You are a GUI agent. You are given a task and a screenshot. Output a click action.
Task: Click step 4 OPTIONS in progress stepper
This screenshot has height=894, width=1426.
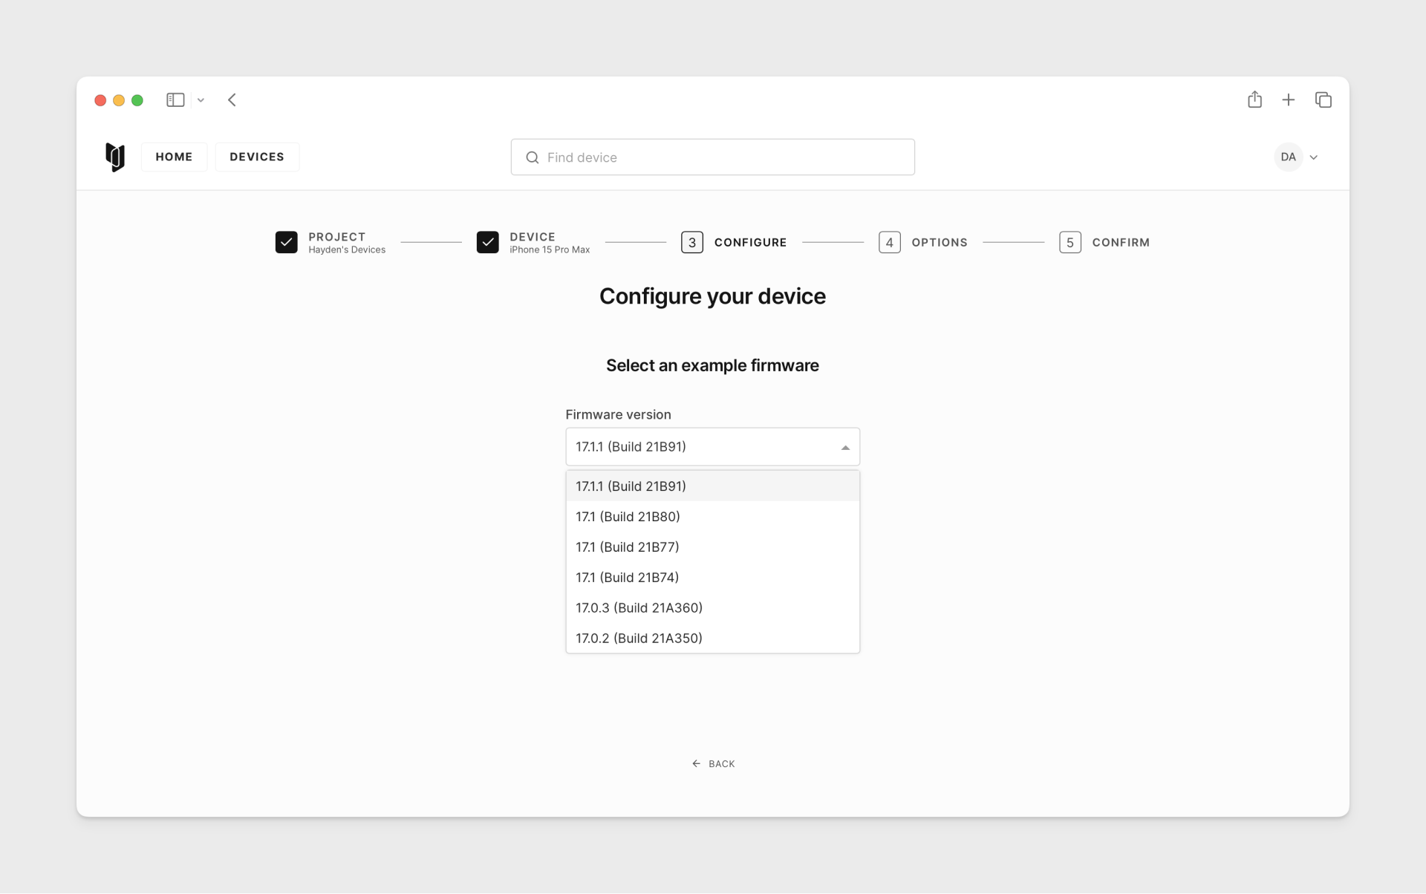tap(922, 241)
